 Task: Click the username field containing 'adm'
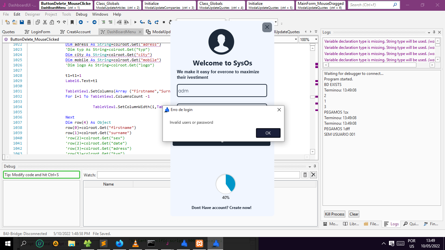coord(222,91)
